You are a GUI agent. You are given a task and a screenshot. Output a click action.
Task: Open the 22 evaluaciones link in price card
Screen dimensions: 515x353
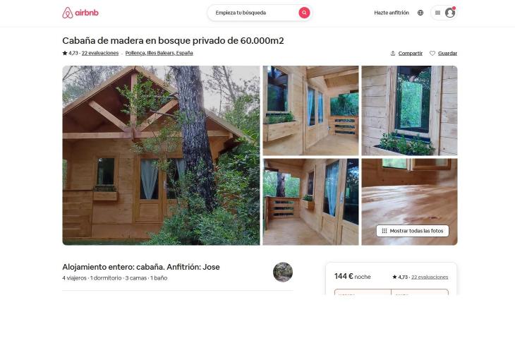tap(430, 277)
